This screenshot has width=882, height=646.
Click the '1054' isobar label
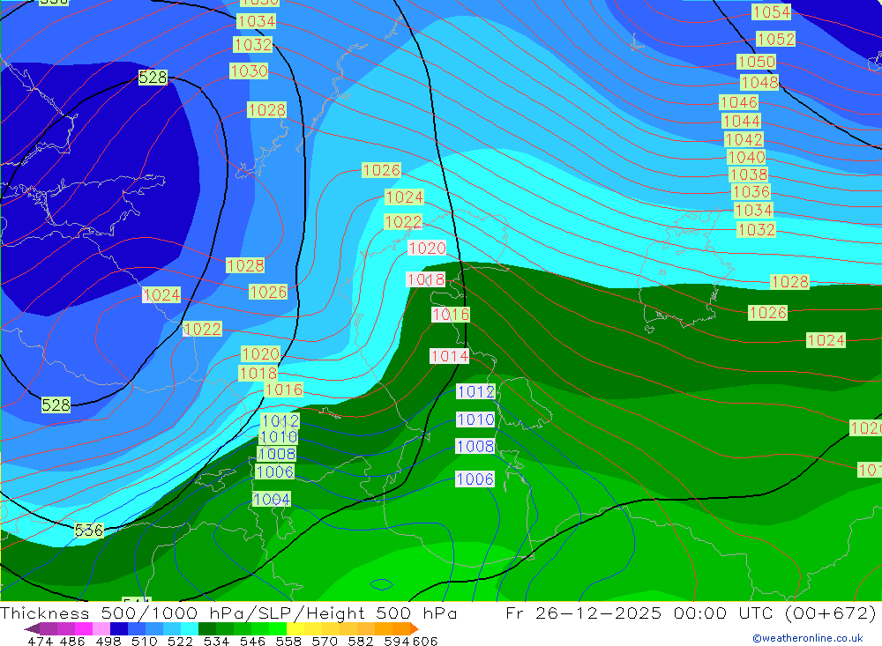pyautogui.click(x=771, y=11)
